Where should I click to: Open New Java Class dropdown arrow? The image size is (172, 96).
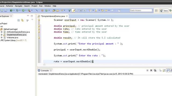pyautogui.click(x=49, y=10)
